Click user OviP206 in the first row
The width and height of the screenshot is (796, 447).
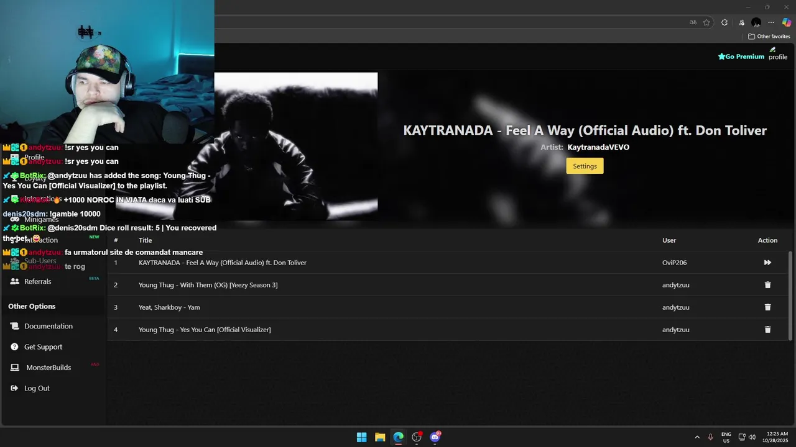point(675,263)
